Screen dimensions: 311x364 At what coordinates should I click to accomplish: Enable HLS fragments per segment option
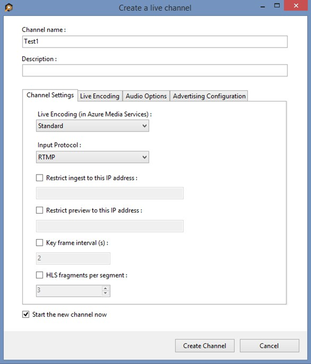(x=39, y=275)
